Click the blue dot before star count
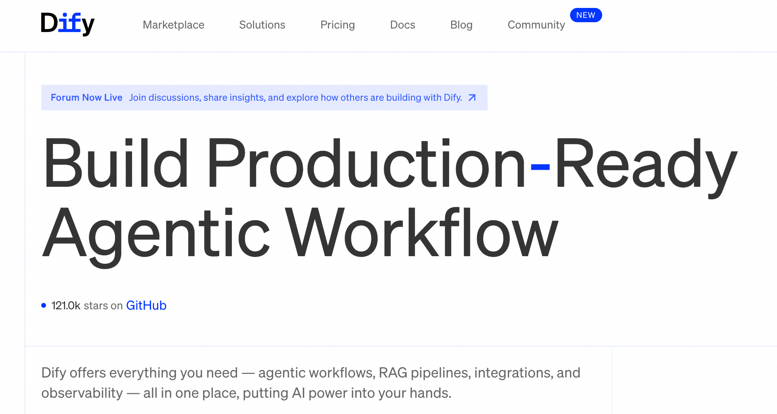 point(44,305)
